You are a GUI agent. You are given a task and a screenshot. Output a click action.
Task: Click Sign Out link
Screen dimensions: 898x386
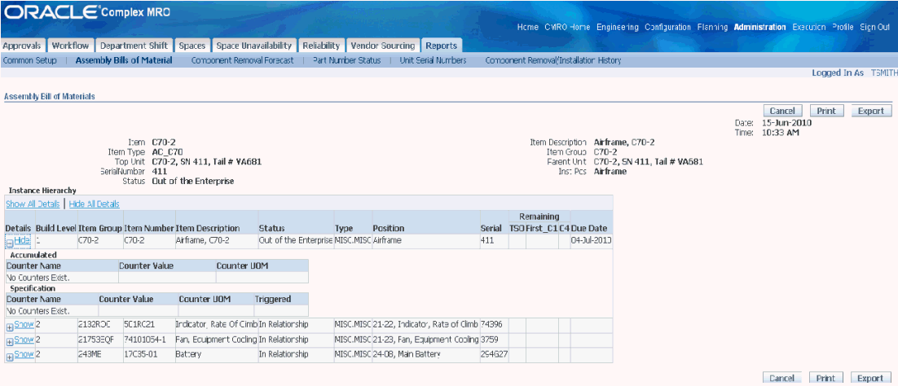874,27
